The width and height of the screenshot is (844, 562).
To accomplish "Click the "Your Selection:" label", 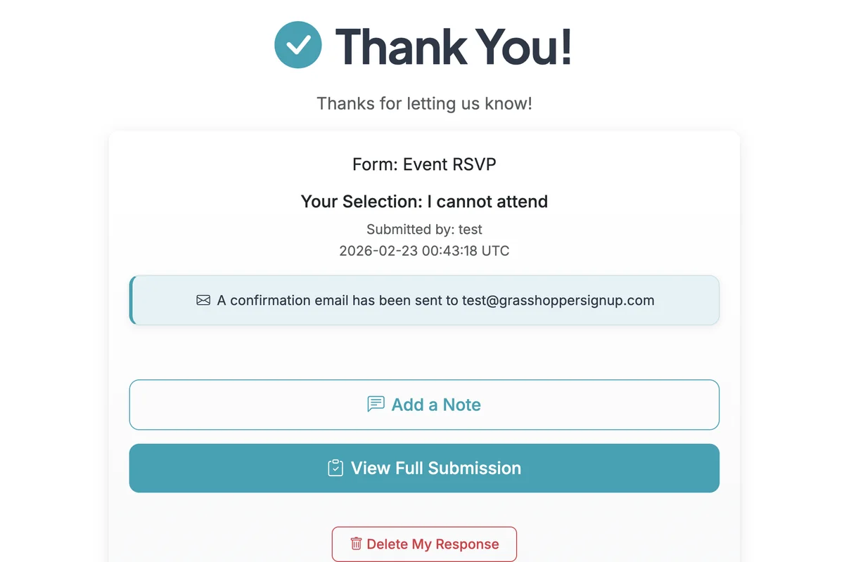I will (x=362, y=202).
